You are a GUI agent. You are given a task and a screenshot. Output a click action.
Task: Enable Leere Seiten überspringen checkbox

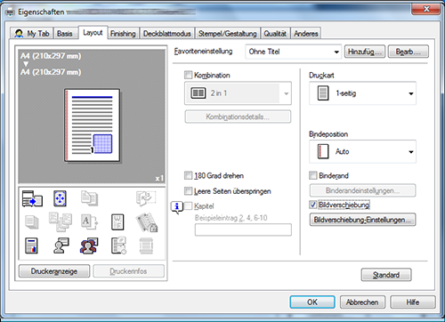click(188, 191)
